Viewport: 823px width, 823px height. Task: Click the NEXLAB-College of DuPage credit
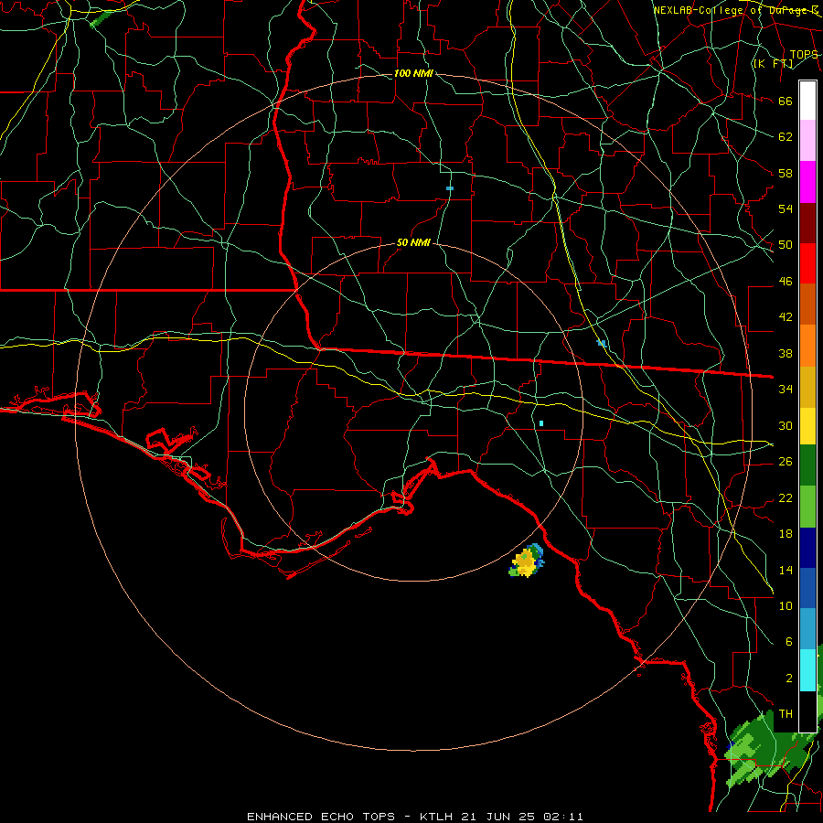click(735, 10)
